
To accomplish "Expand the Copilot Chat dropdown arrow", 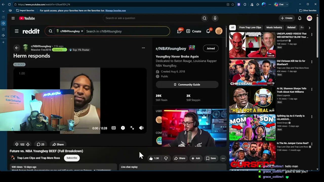I will tap(287, 4).
